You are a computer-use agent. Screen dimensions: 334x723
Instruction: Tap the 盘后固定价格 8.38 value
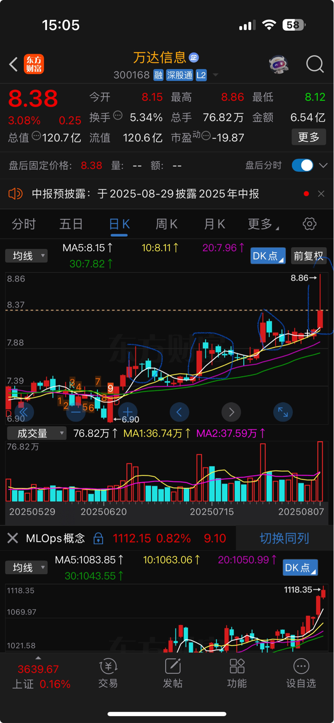pos(92,165)
